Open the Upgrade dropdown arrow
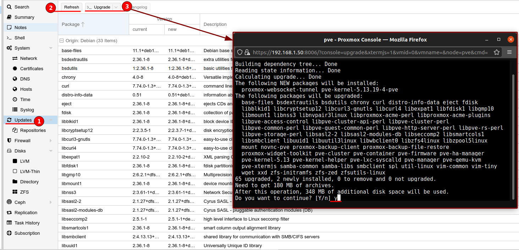This screenshot has width=519, height=250. [x=116, y=7]
